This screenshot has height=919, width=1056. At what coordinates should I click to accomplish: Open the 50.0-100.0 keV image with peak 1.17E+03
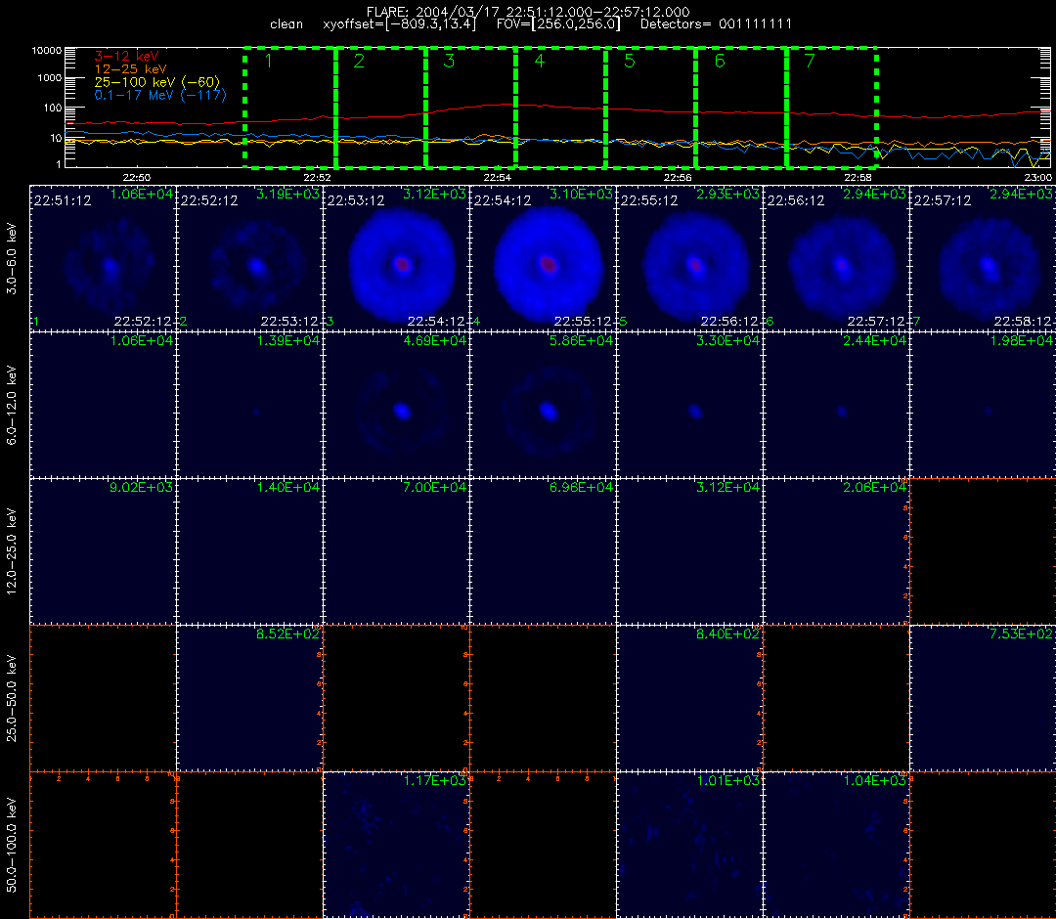(x=396, y=845)
